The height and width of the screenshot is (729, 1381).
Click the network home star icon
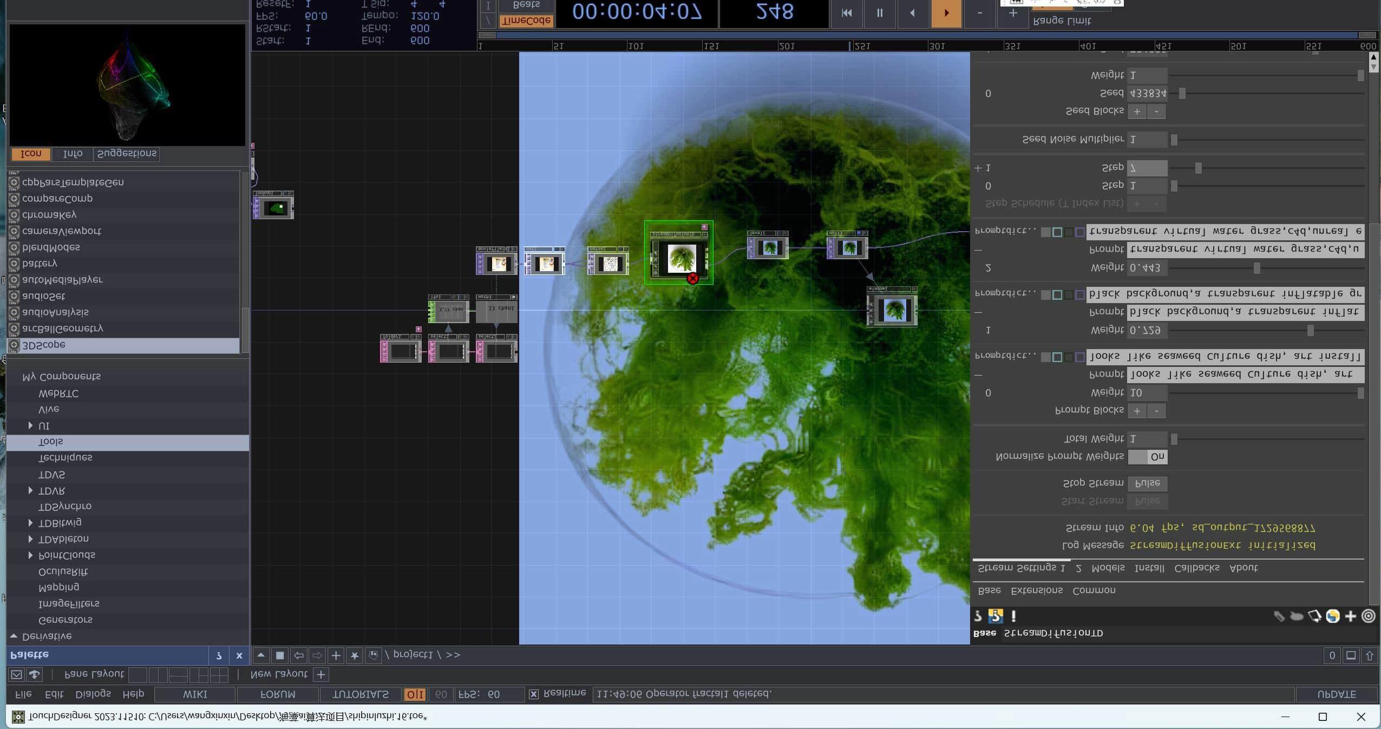[x=354, y=655]
